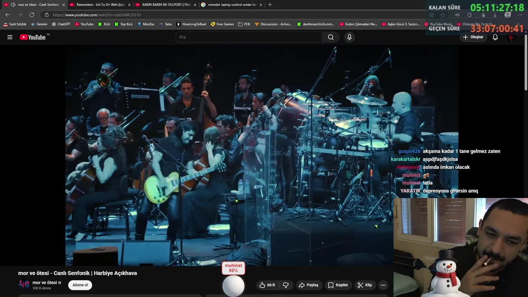Click the page vertical scrollbar
Screen dimensions: 528x297
(x=526, y=62)
